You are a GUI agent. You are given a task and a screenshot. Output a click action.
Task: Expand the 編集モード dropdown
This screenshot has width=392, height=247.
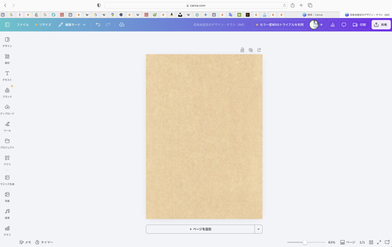coord(72,25)
